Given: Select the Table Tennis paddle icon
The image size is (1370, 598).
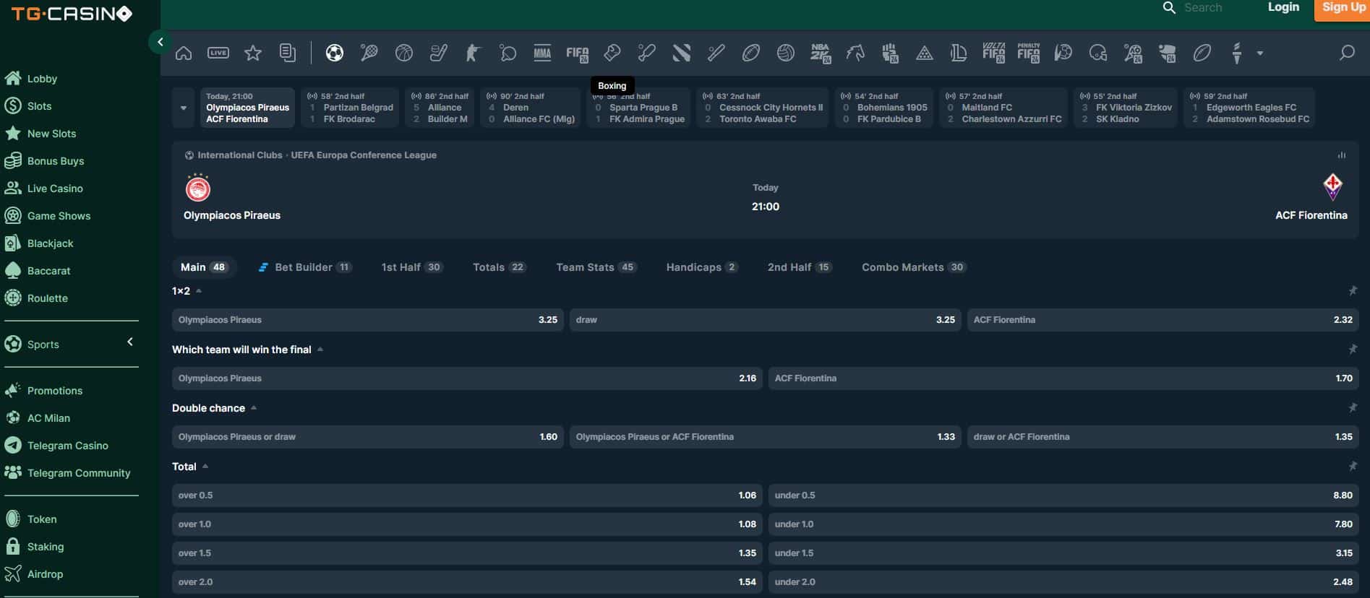Looking at the screenshot, I should [x=508, y=53].
